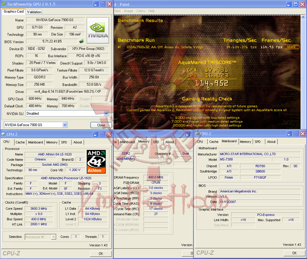Click the HT Link value 2000.1 MHz
Viewport: 307px width, 259px height.
tap(39, 224)
